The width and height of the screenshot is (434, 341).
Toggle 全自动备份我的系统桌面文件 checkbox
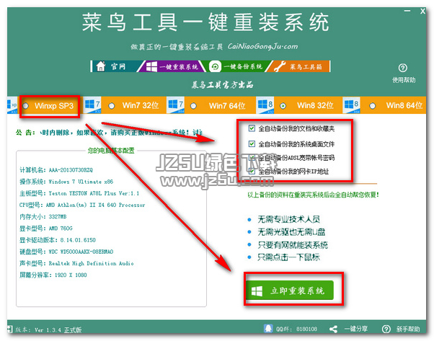tap(252, 143)
